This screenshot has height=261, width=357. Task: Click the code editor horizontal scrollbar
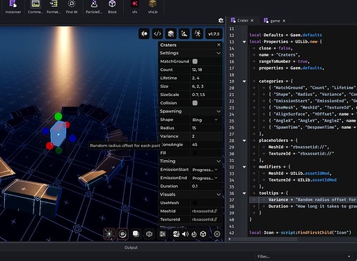tap(264, 239)
